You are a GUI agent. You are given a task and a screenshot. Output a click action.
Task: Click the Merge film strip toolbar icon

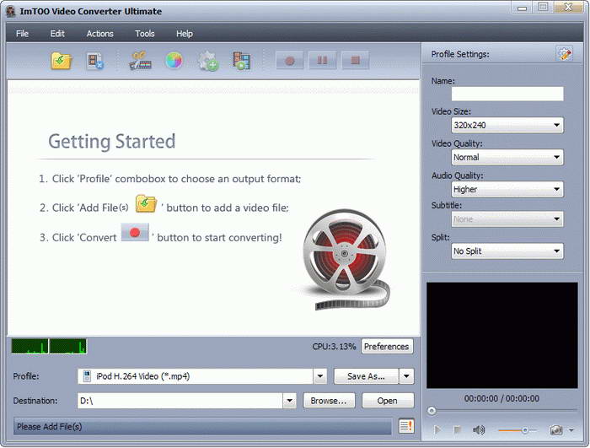point(241,61)
